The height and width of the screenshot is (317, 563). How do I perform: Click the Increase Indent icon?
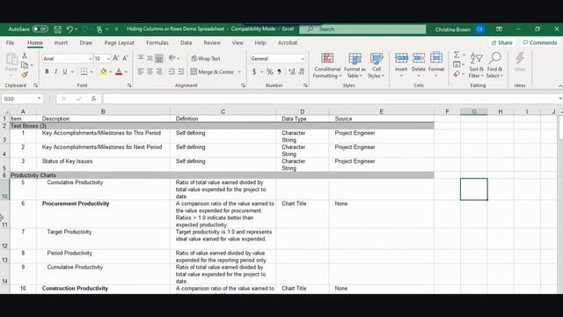[181, 72]
